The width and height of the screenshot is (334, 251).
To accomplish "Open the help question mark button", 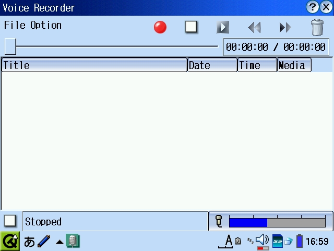I will pos(313,7).
